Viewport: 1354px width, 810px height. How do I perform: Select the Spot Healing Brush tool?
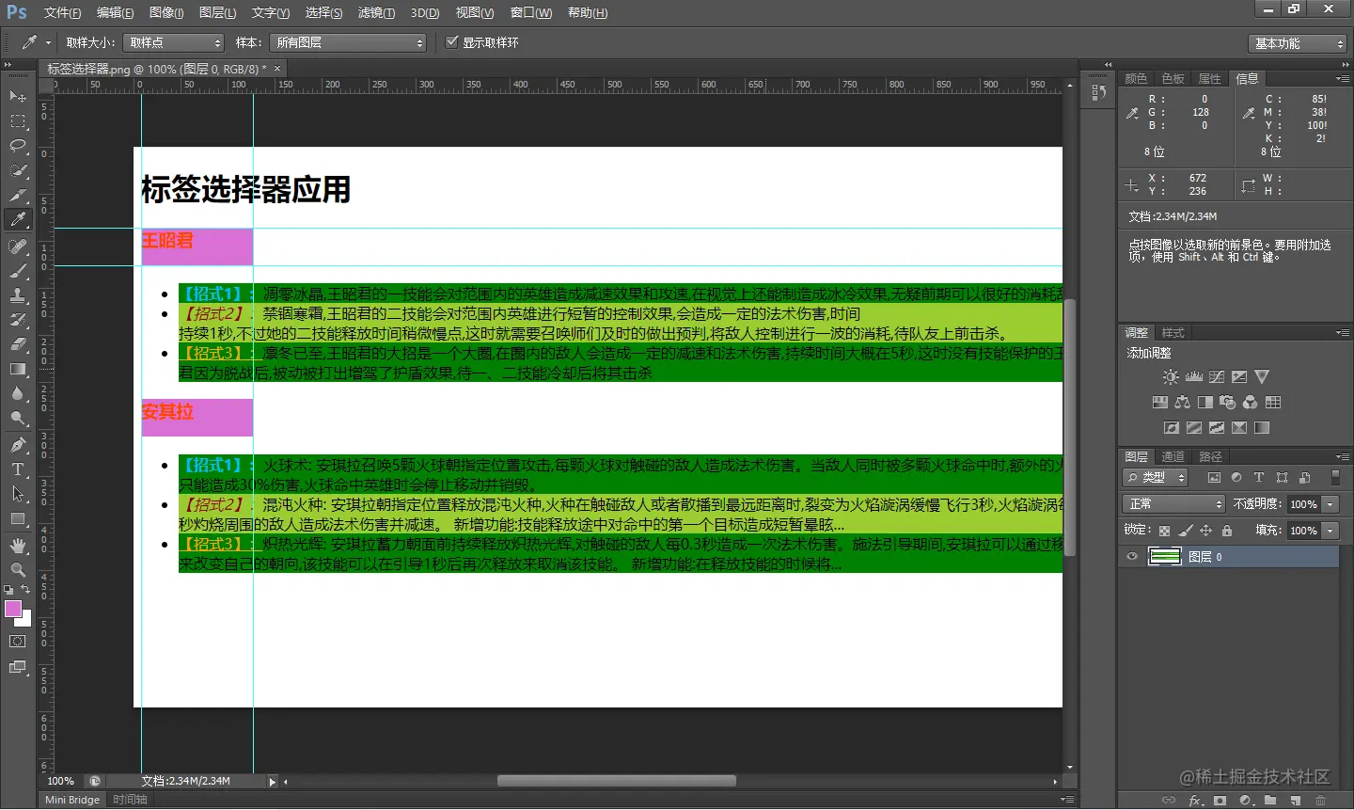(x=18, y=246)
